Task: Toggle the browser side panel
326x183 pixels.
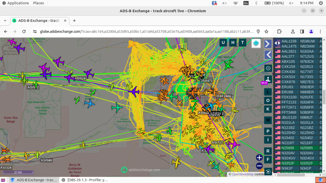Action: tap(302, 31)
